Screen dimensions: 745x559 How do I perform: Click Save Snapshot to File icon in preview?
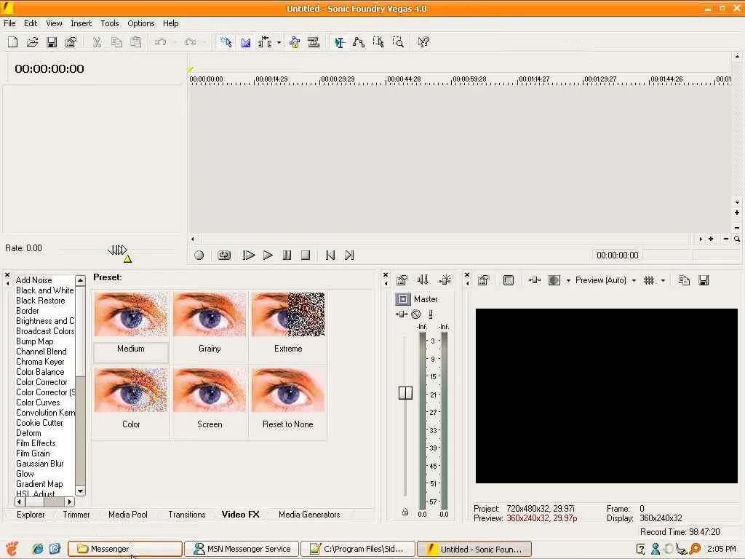[x=704, y=280]
